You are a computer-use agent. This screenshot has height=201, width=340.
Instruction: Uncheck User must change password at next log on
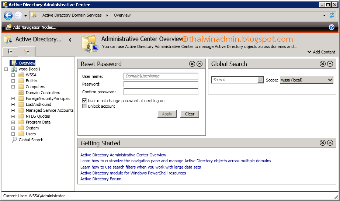tap(84, 100)
